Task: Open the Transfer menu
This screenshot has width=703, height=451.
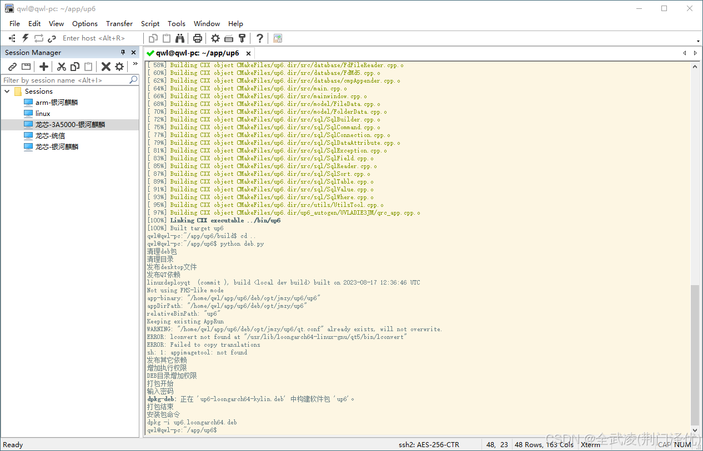Action: (119, 24)
